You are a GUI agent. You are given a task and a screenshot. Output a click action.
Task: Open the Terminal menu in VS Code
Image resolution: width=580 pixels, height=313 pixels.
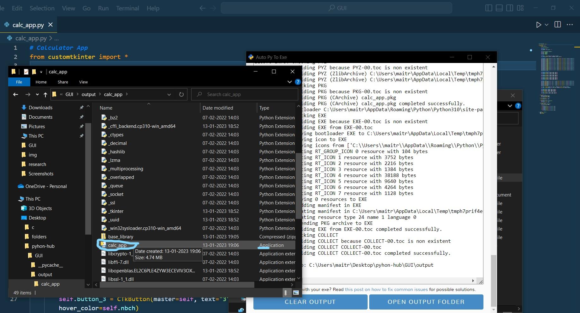tap(127, 8)
